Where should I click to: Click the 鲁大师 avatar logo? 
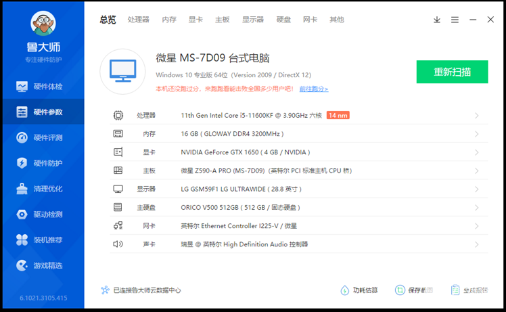(x=43, y=23)
